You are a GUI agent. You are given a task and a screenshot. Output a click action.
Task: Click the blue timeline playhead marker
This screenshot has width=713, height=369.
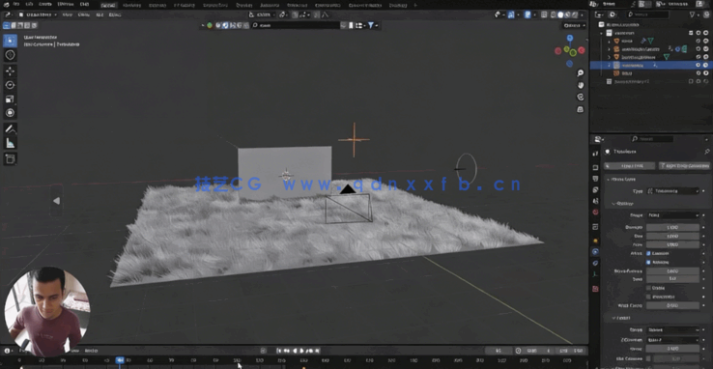(x=120, y=360)
